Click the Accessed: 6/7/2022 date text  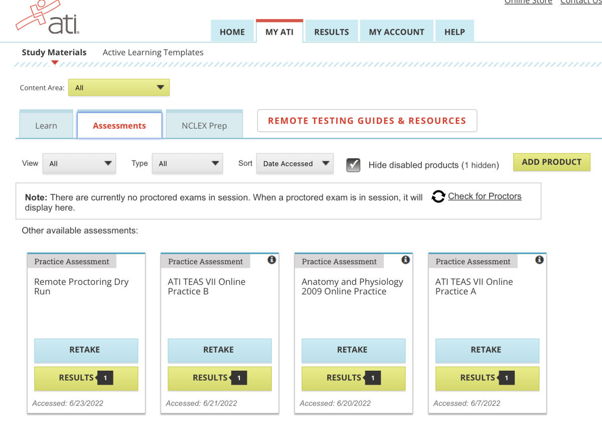(467, 403)
